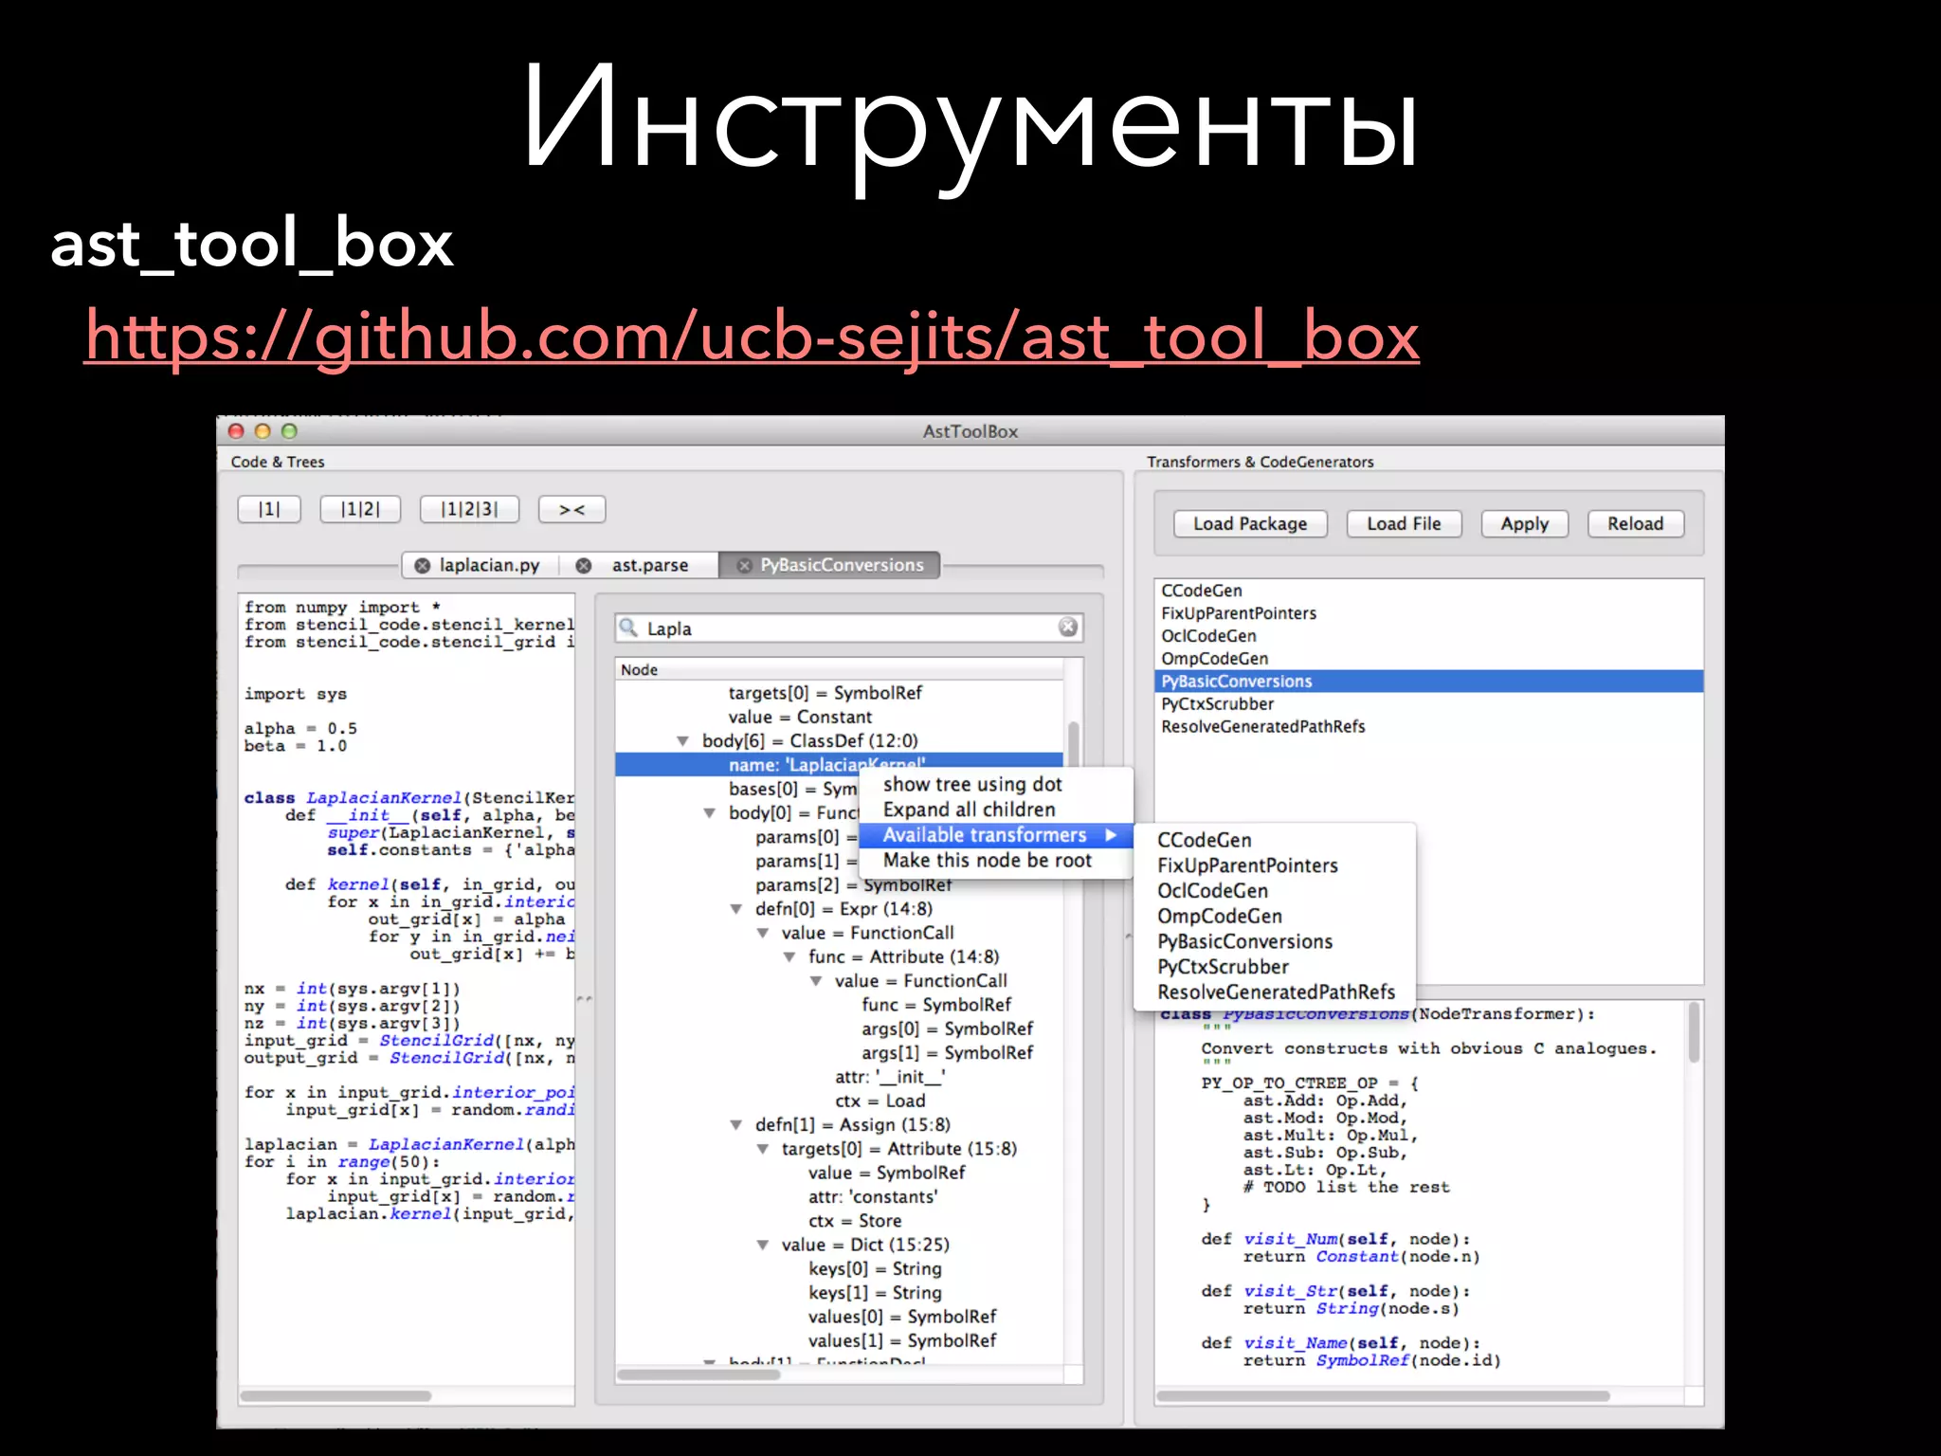Click the Load File button
1941x1456 pixels.
[x=1404, y=523]
